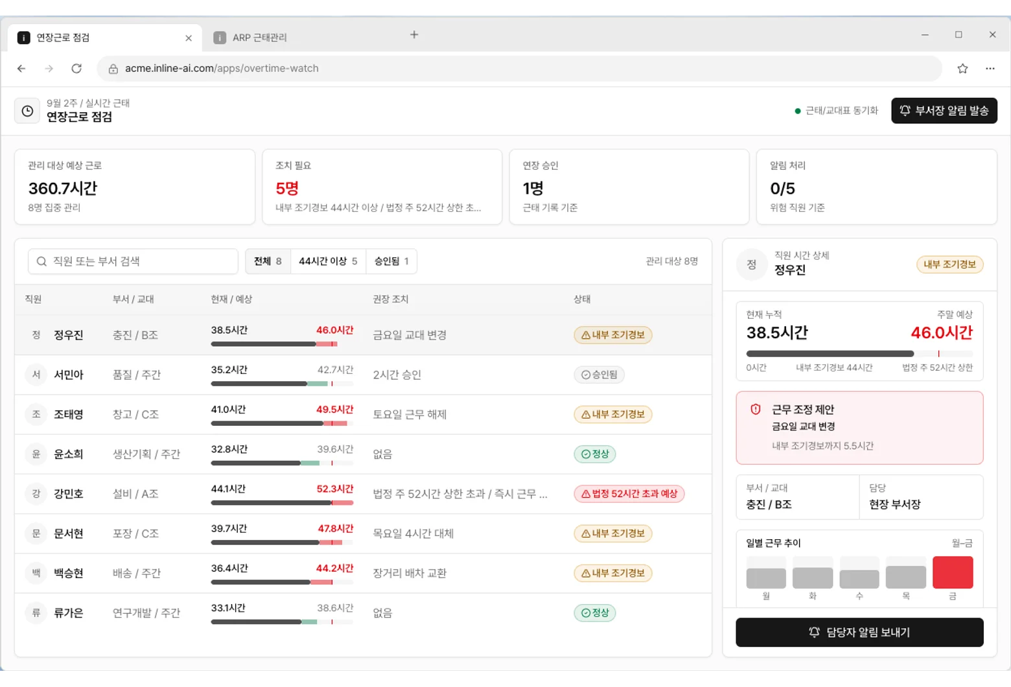Click 정상 status badge for 류가은
The width and height of the screenshot is (1011, 687).
click(594, 612)
